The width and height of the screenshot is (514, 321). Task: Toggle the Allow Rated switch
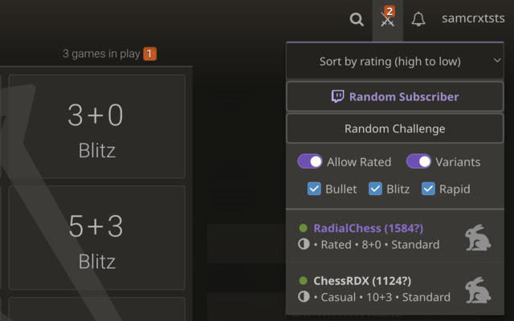click(310, 161)
